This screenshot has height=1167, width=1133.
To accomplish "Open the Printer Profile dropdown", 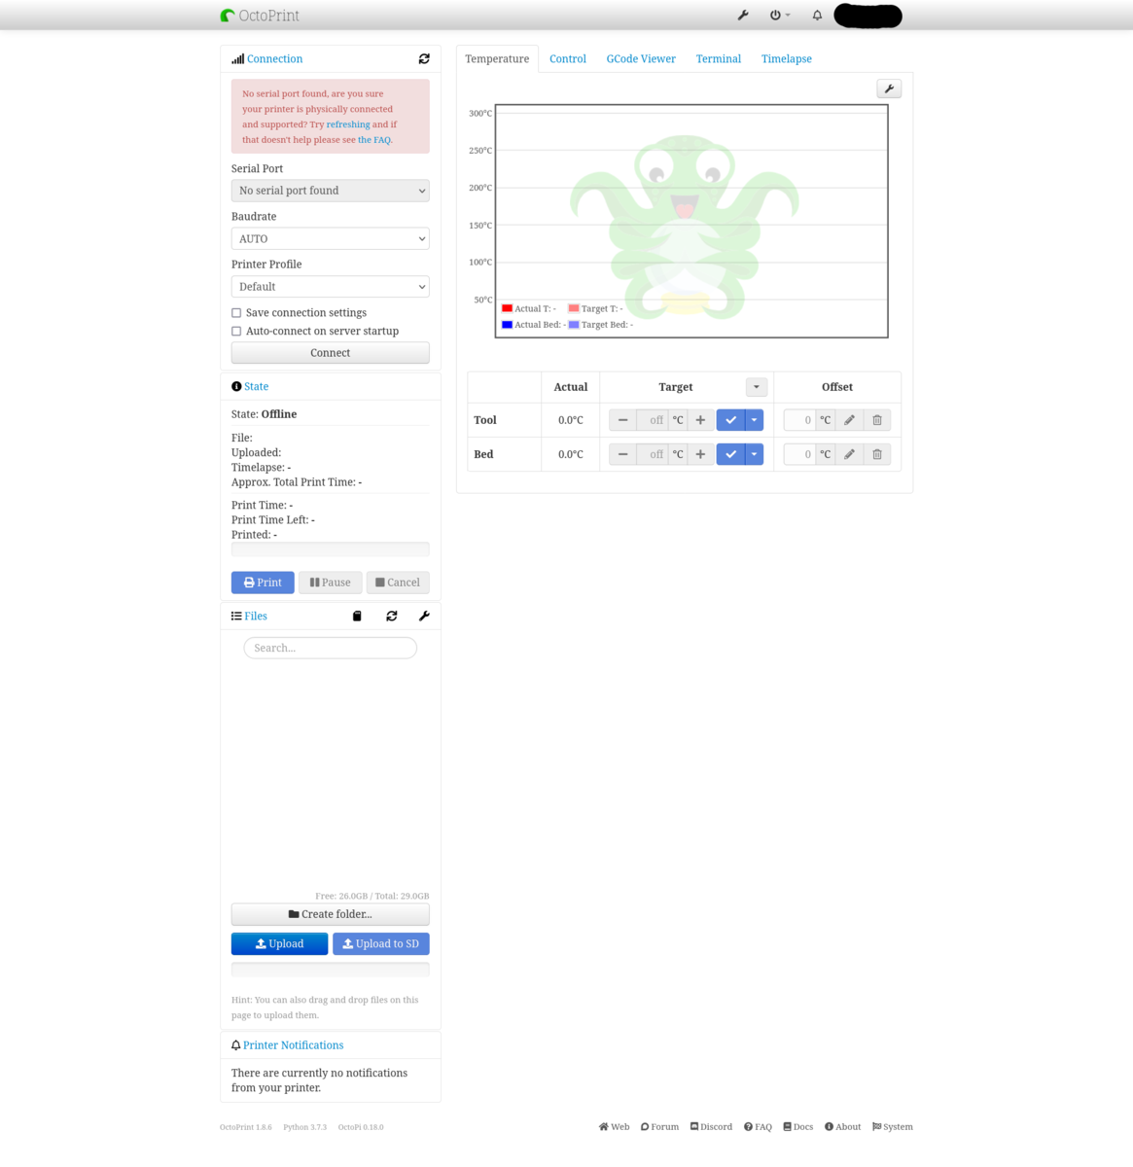I will coord(330,287).
